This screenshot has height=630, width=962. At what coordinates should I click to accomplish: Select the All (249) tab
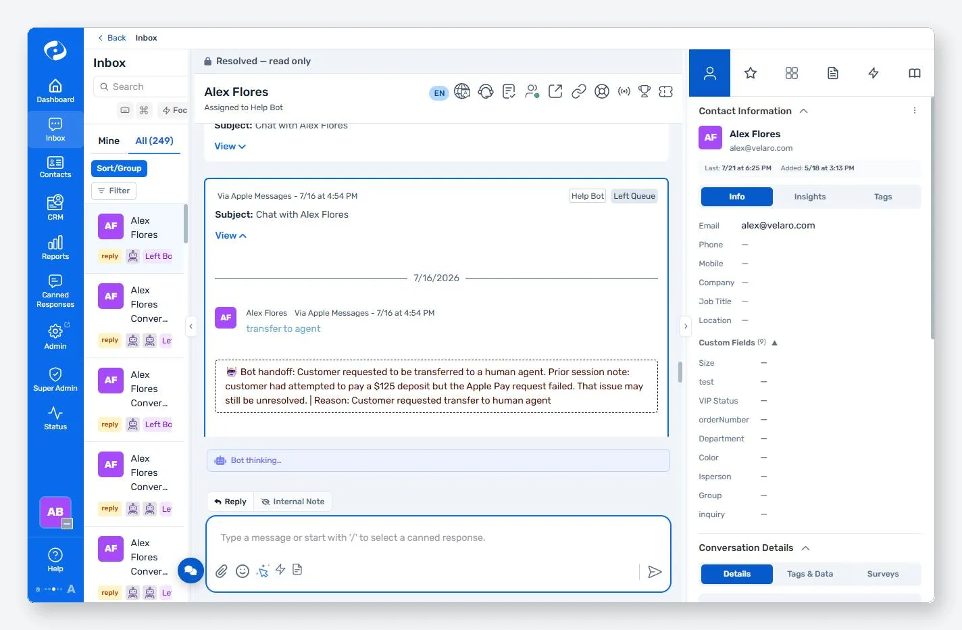pos(154,141)
